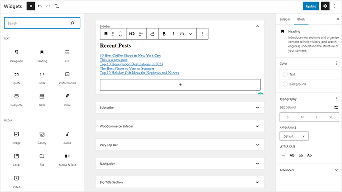Set letter case to uppercase AB
Screen dimensions: 342x192
coord(292,155)
